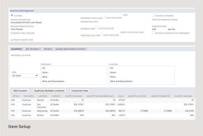
Task: Click the Location column header
Action: 43,96
